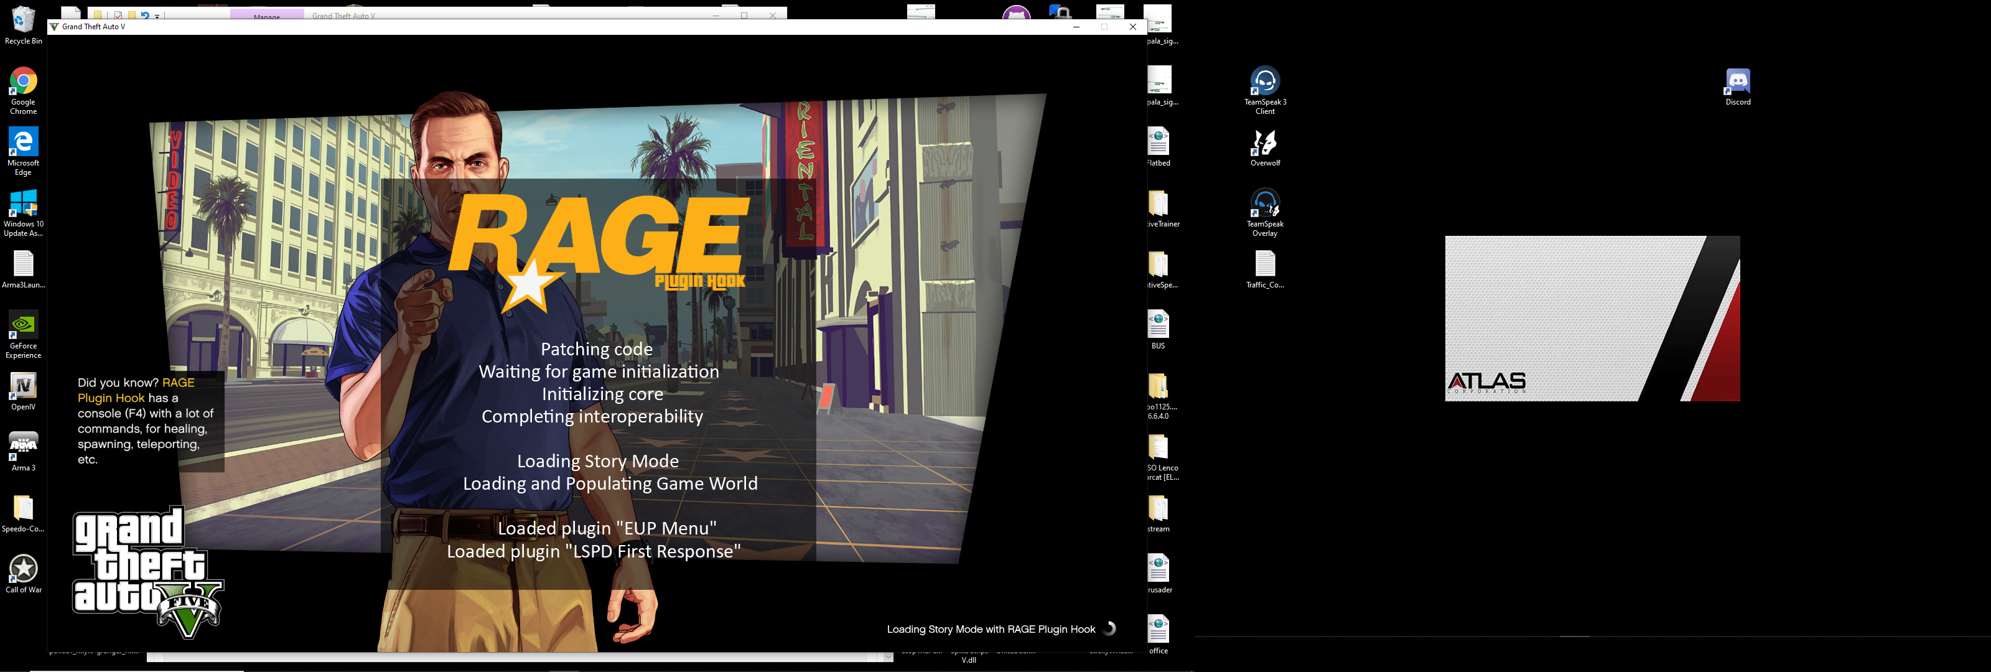
Task: Click the GeForce Experience shortcut
Action: pyautogui.click(x=23, y=325)
